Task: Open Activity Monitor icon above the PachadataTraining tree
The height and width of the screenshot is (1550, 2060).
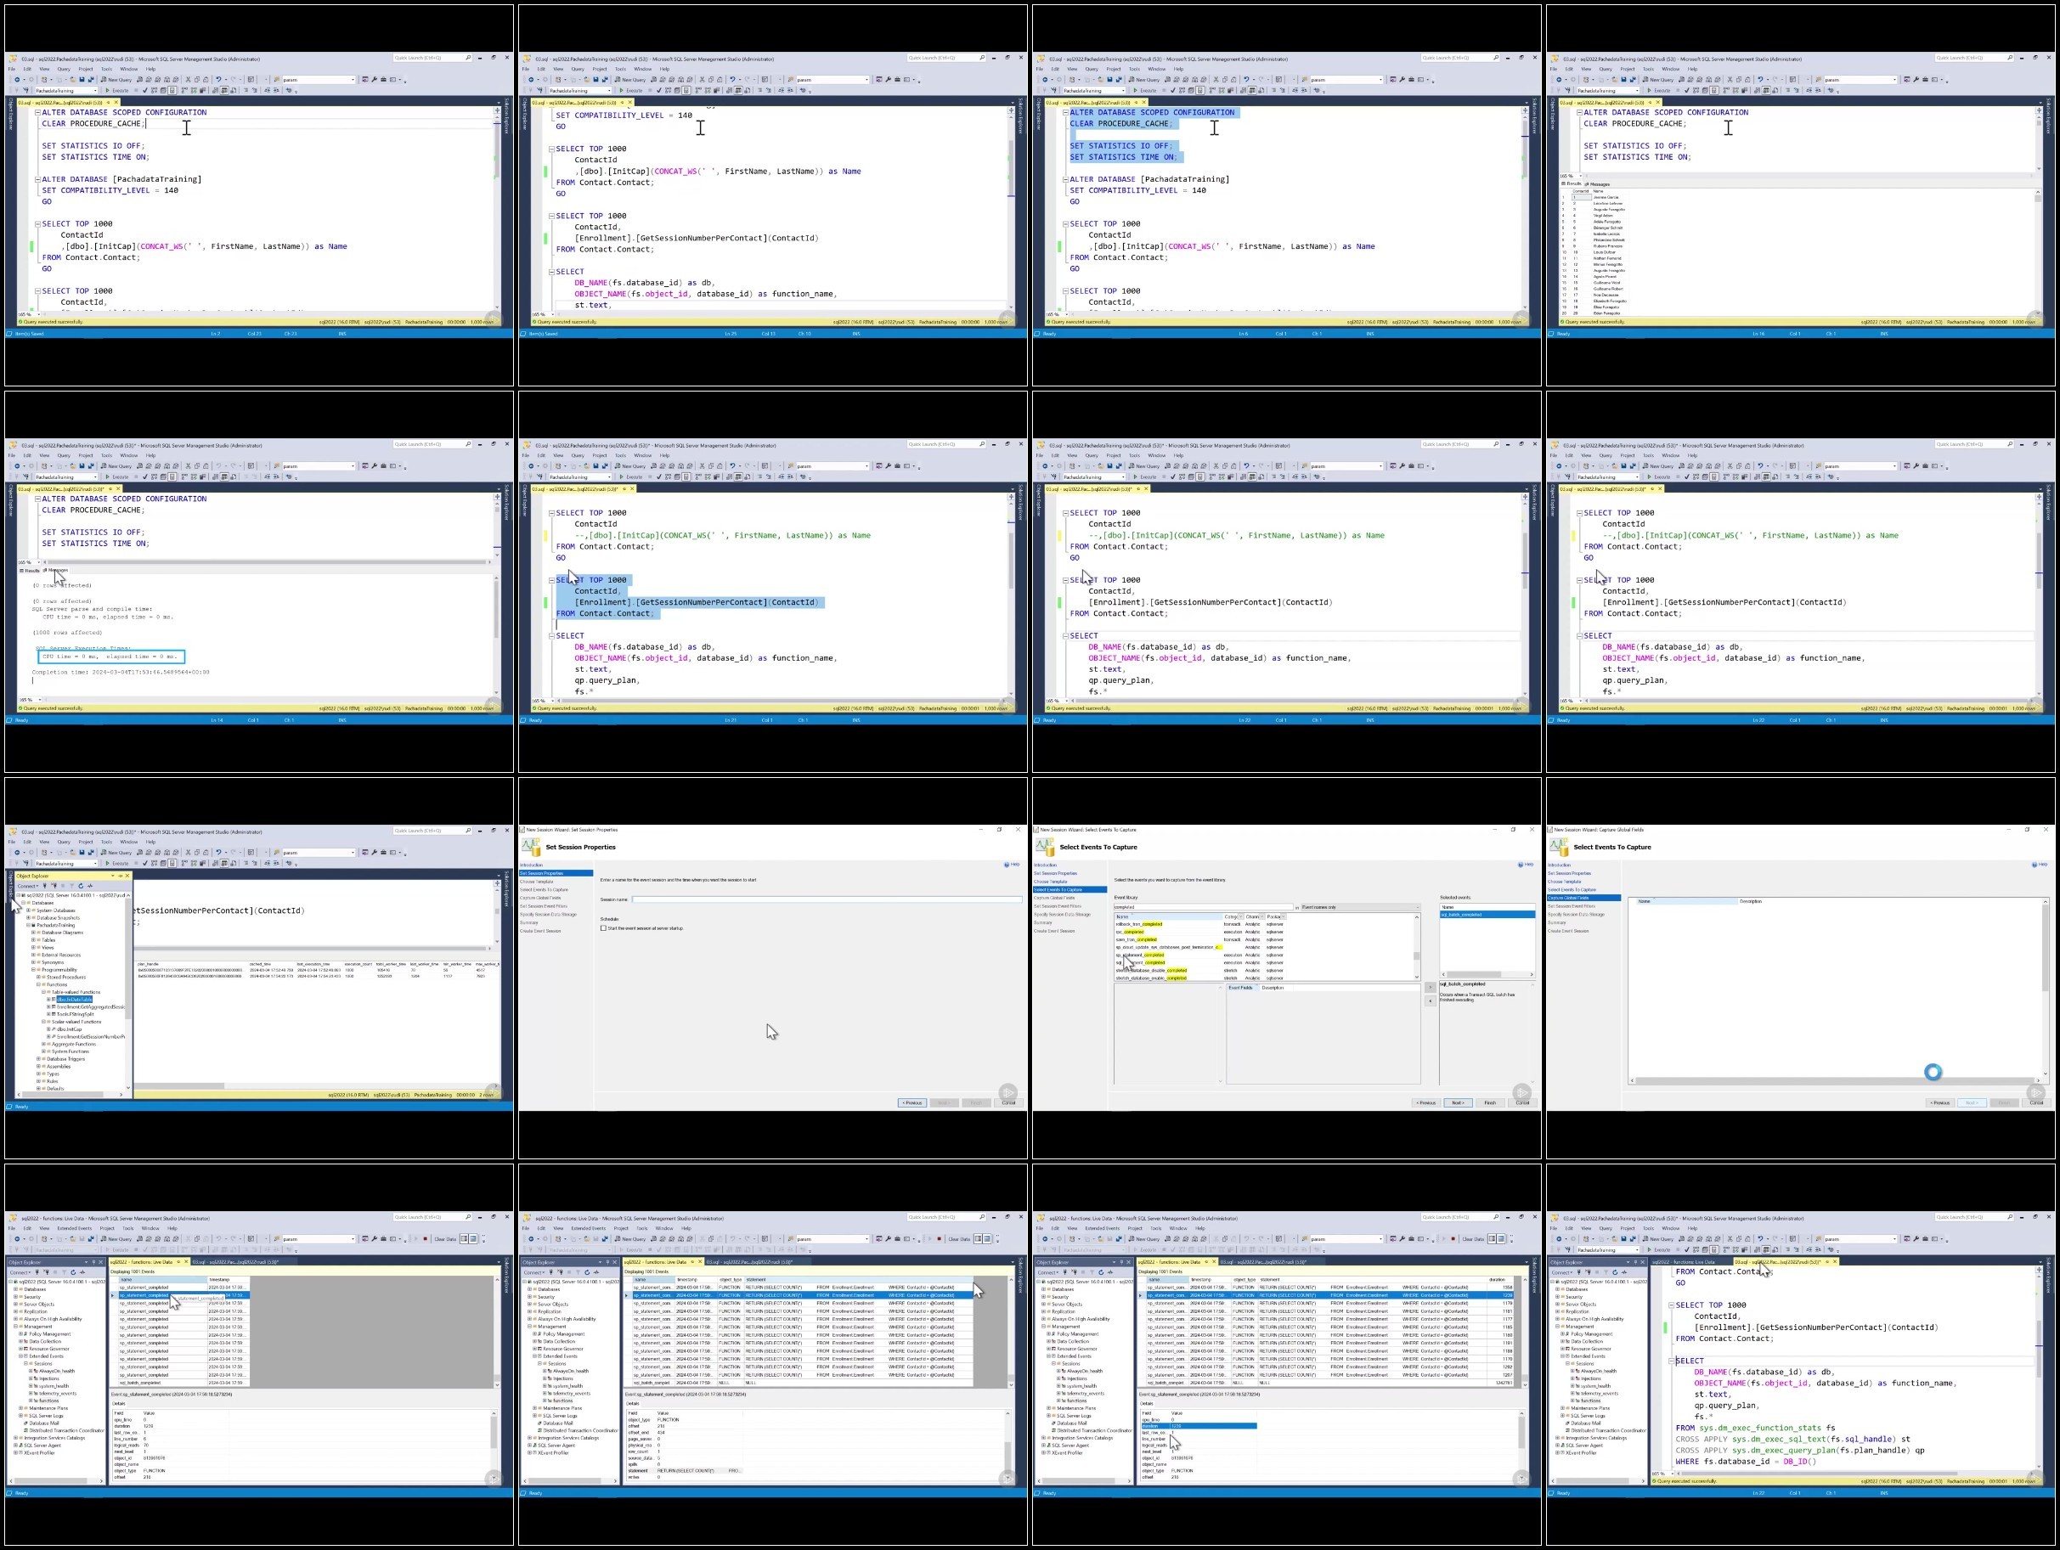Action: pyautogui.click(x=90, y=886)
